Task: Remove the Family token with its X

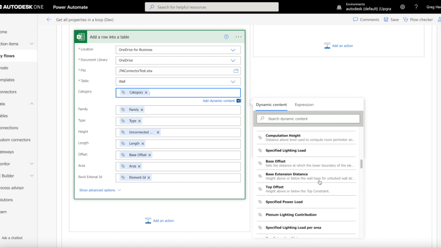Action: click(142, 110)
